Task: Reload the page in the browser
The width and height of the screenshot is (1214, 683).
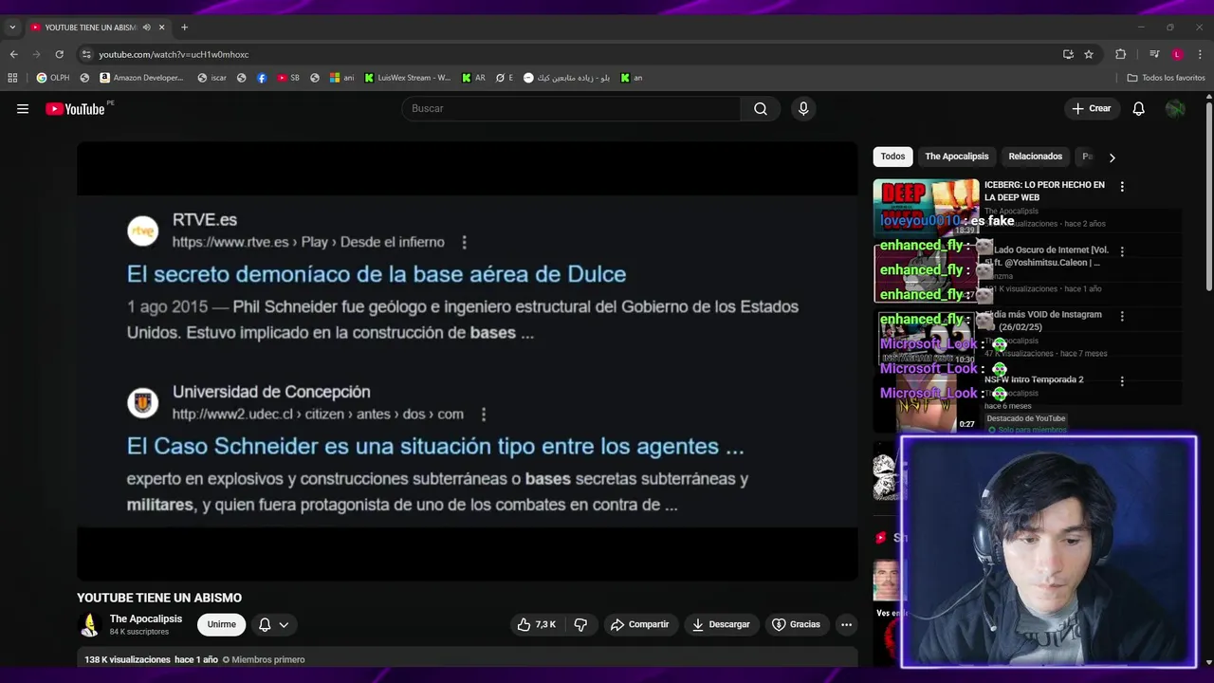Action: (x=59, y=54)
